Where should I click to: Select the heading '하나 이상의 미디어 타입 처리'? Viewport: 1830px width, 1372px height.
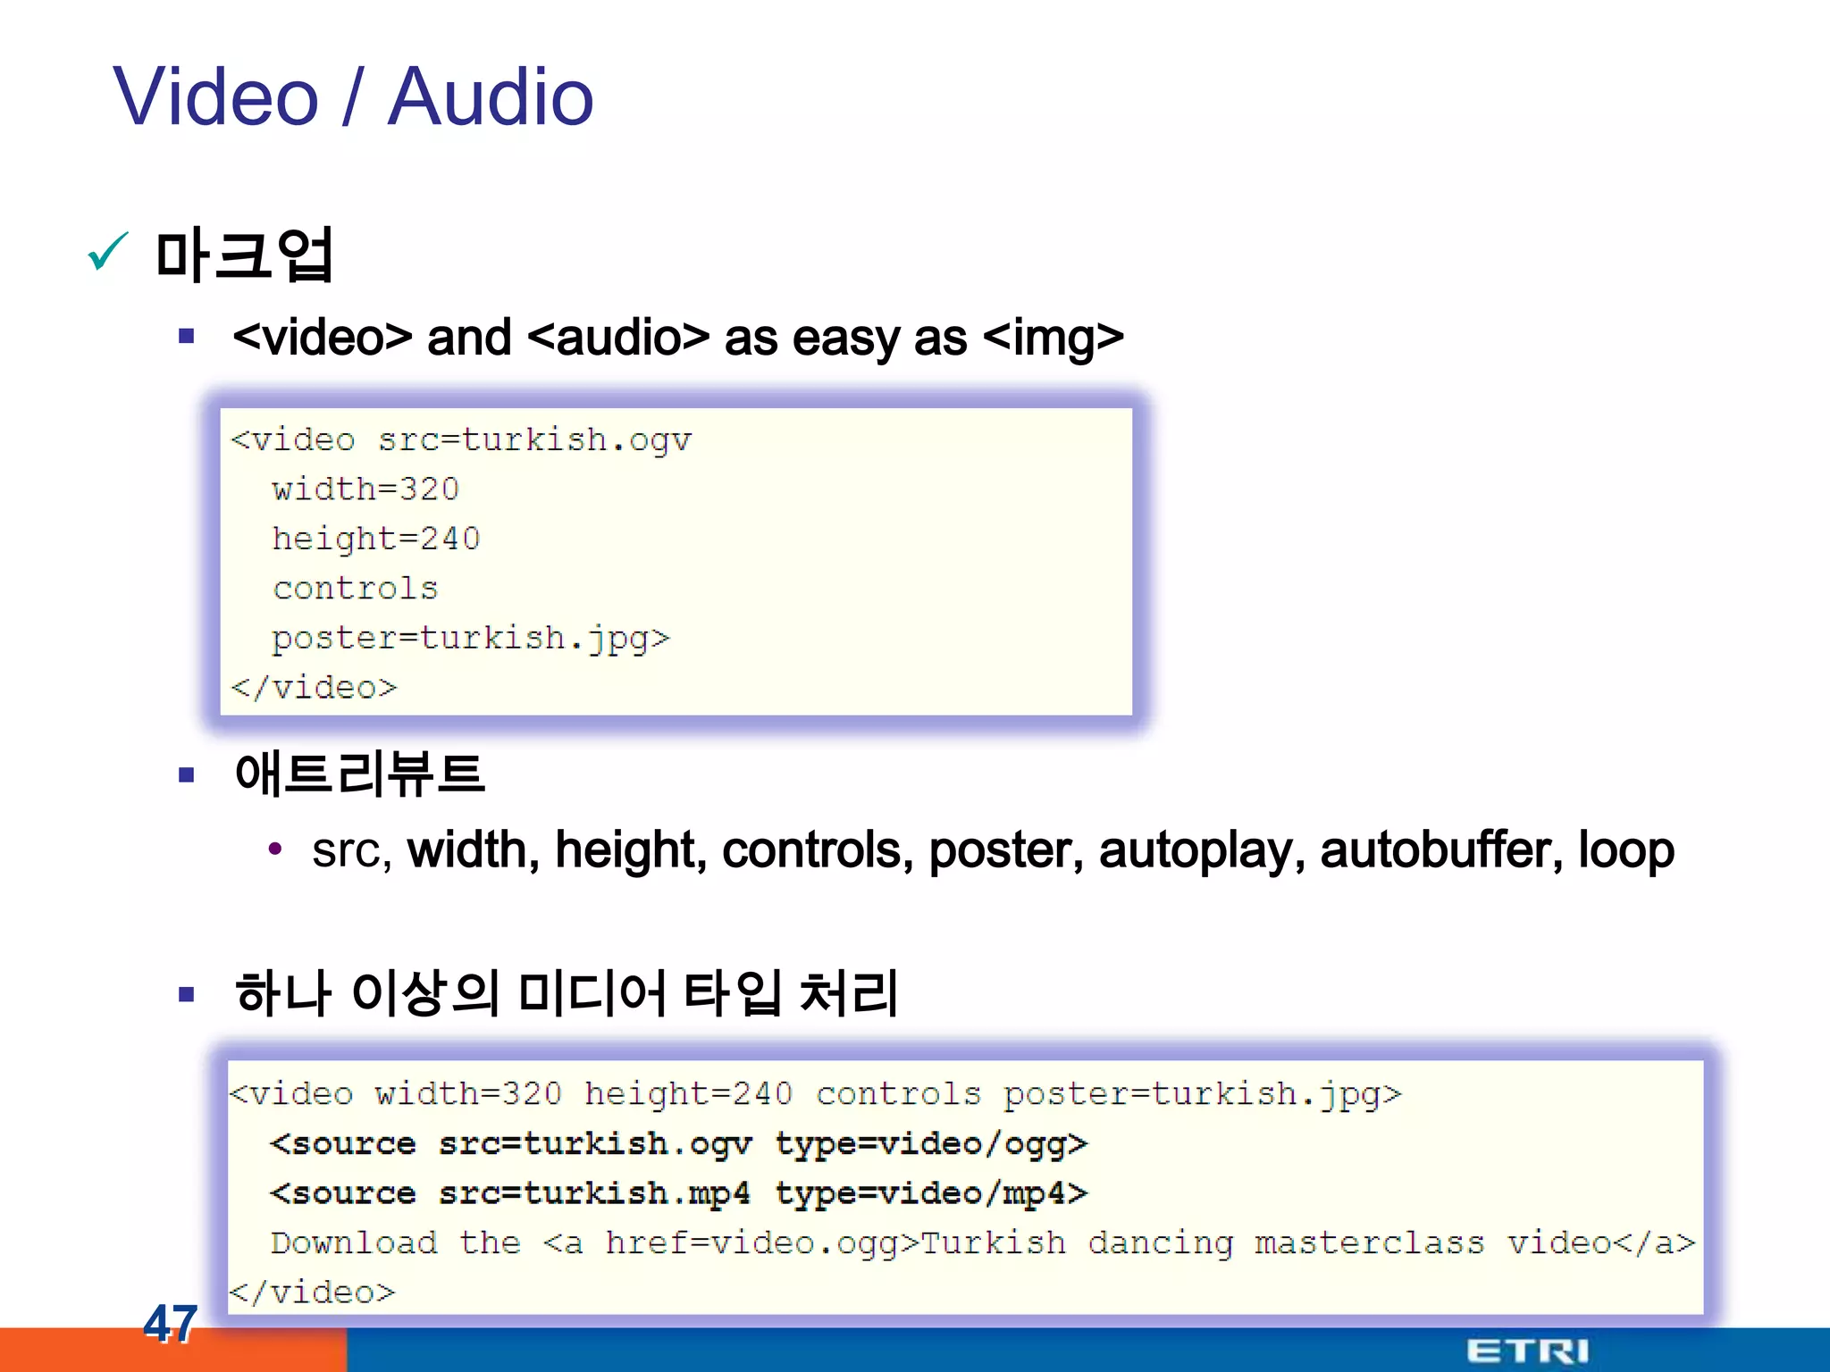pyautogui.click(x=567, y=993)
